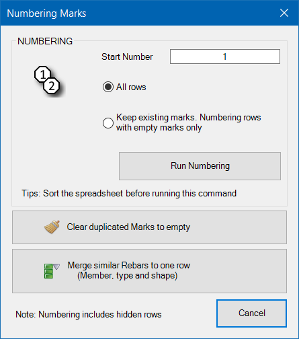Cancel the numbering dialog
This screenshot has height=339, width=299.
pyautogui.click(x=251, y=313)
